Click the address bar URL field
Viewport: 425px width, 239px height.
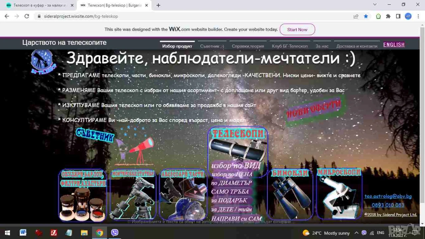196,16
